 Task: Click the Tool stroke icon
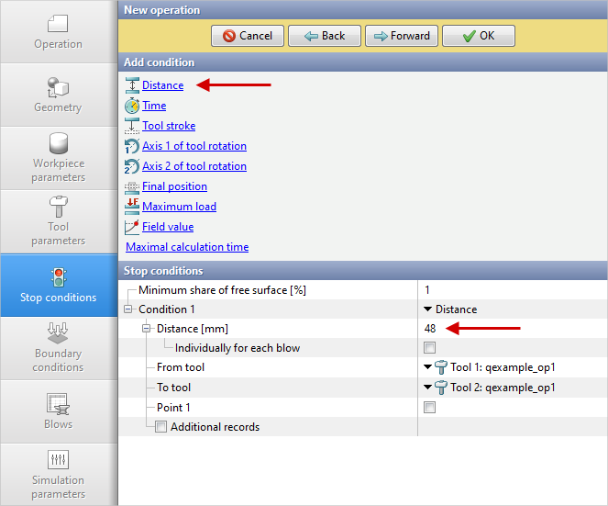[132, 126]
